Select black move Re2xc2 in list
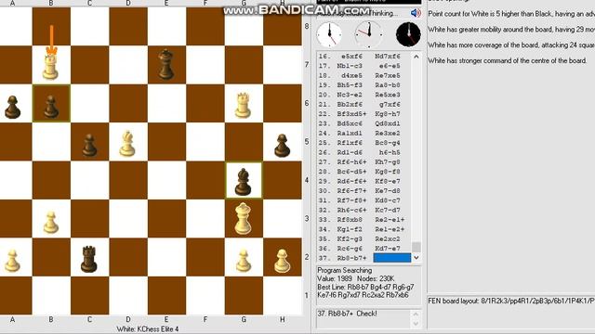595x334 pixels. pyautogui.click(x=388, y=239)
